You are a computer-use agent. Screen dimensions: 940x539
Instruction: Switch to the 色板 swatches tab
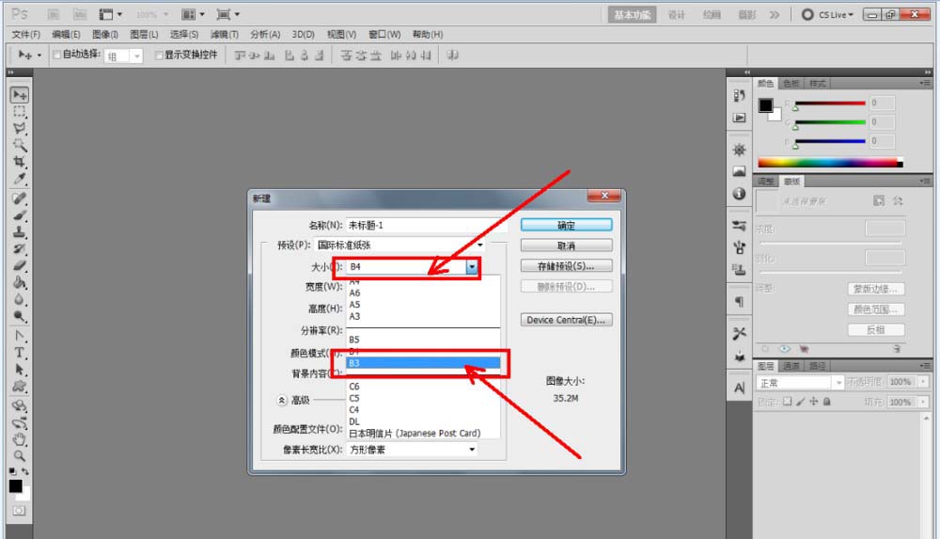coord(791,84)
